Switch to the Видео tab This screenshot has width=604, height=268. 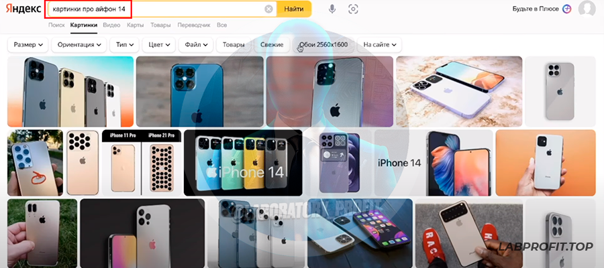coord(111,25)
